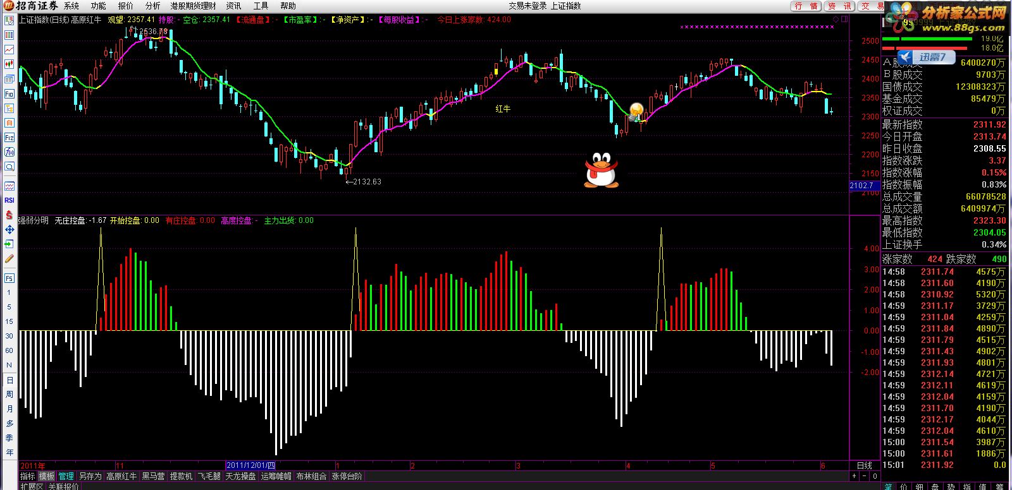Click the 管理 tab at bottom
The image size is (1012, 490).
[x=66, y=476]
